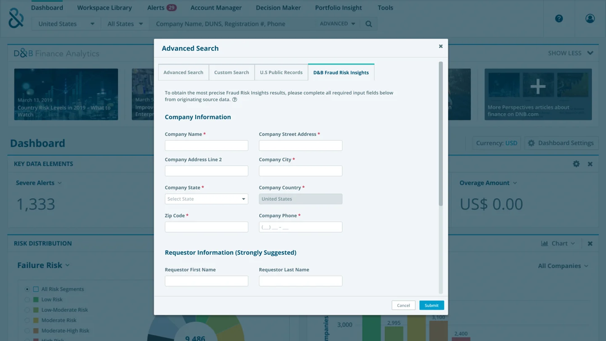Select Low Risk radio button

click(27, 300)
